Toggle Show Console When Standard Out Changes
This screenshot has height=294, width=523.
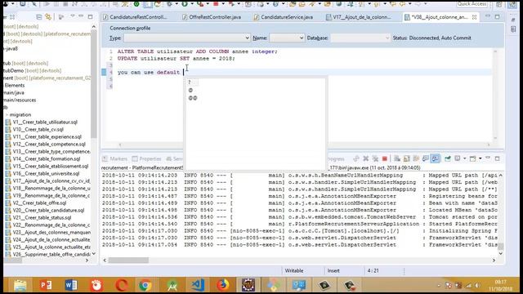click(x=426, y=158)
